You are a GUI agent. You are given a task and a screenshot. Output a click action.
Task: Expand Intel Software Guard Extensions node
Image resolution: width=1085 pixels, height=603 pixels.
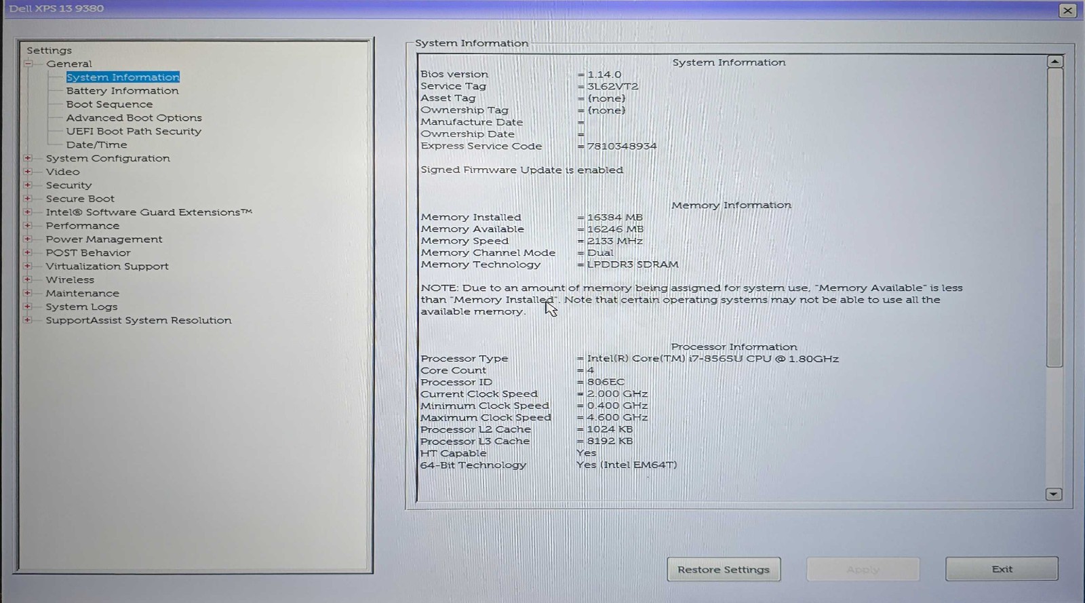[x=28, y=212]
